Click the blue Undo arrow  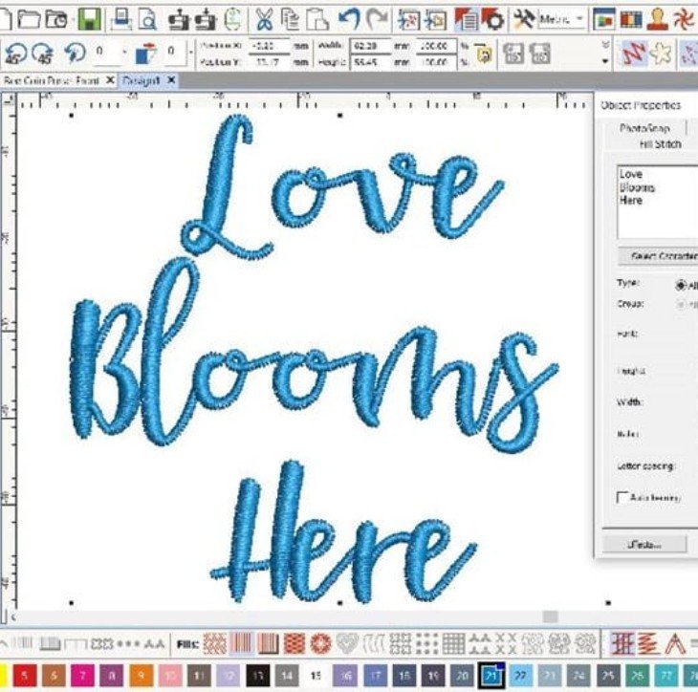tap(349, 19)
